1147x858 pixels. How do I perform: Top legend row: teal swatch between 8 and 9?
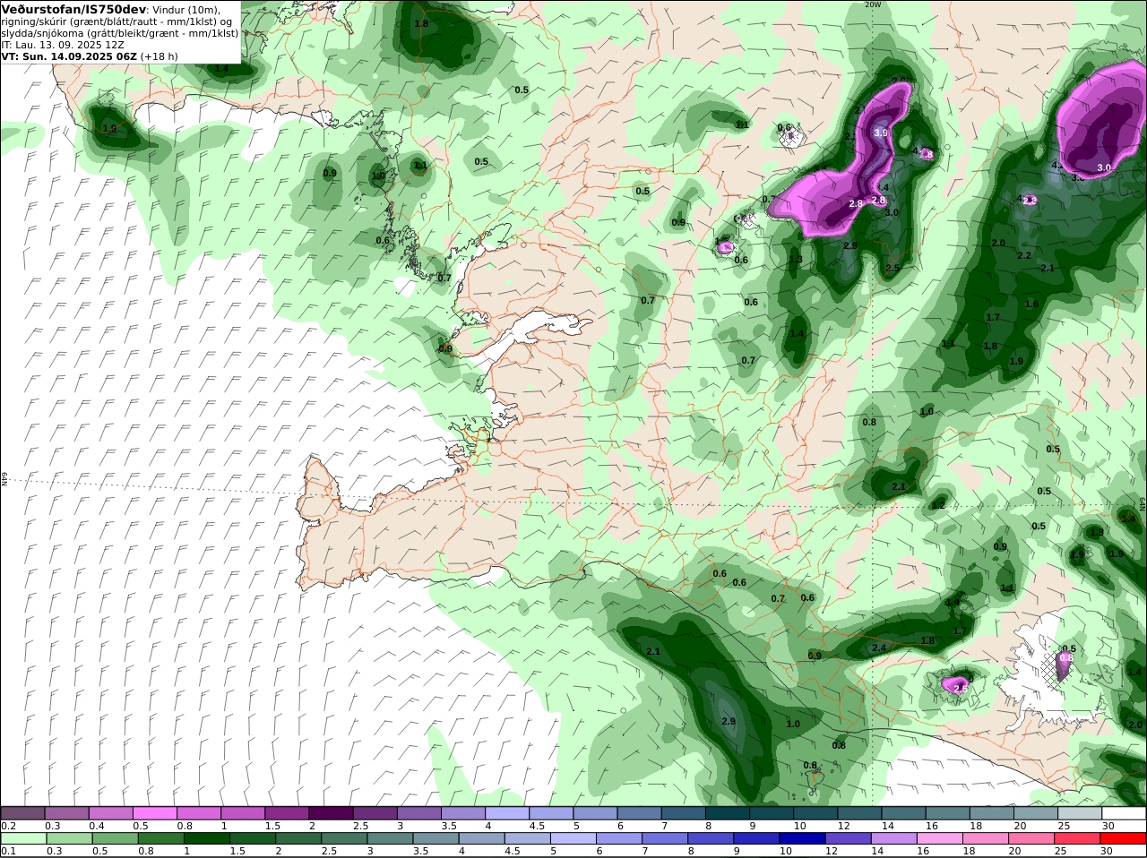click(x=728, y=813)
